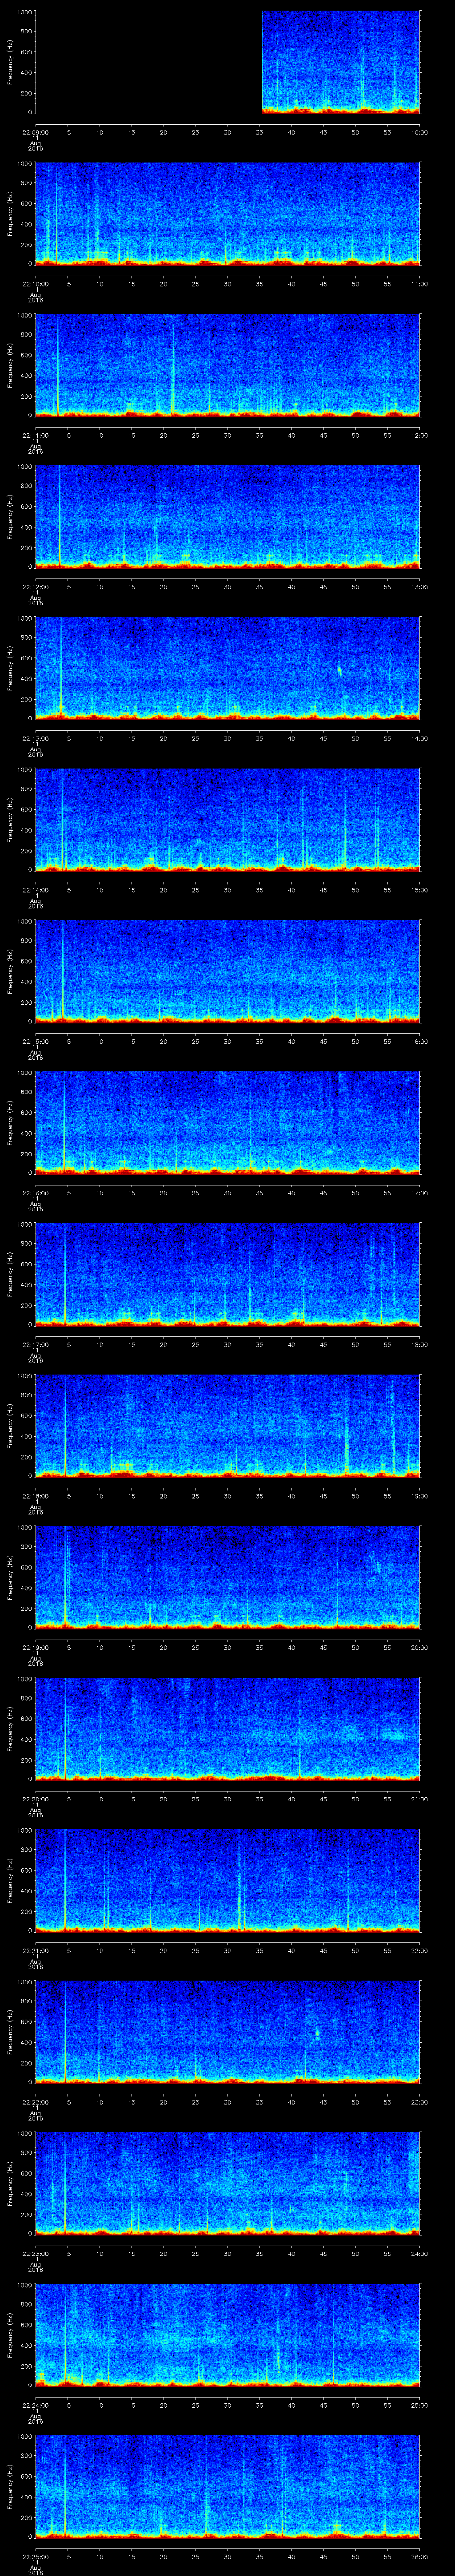Click bright spot near 47s in 22:13:00 spectrogram
Screen dimensions: 455x2576
tap(339, 671)
